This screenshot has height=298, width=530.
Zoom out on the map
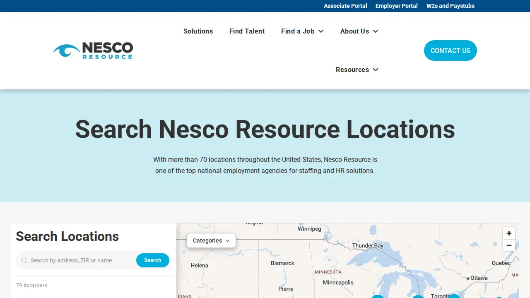point(509,245)
